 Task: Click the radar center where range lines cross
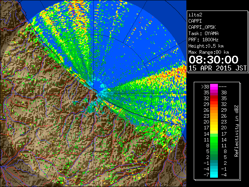pos(94,93)
